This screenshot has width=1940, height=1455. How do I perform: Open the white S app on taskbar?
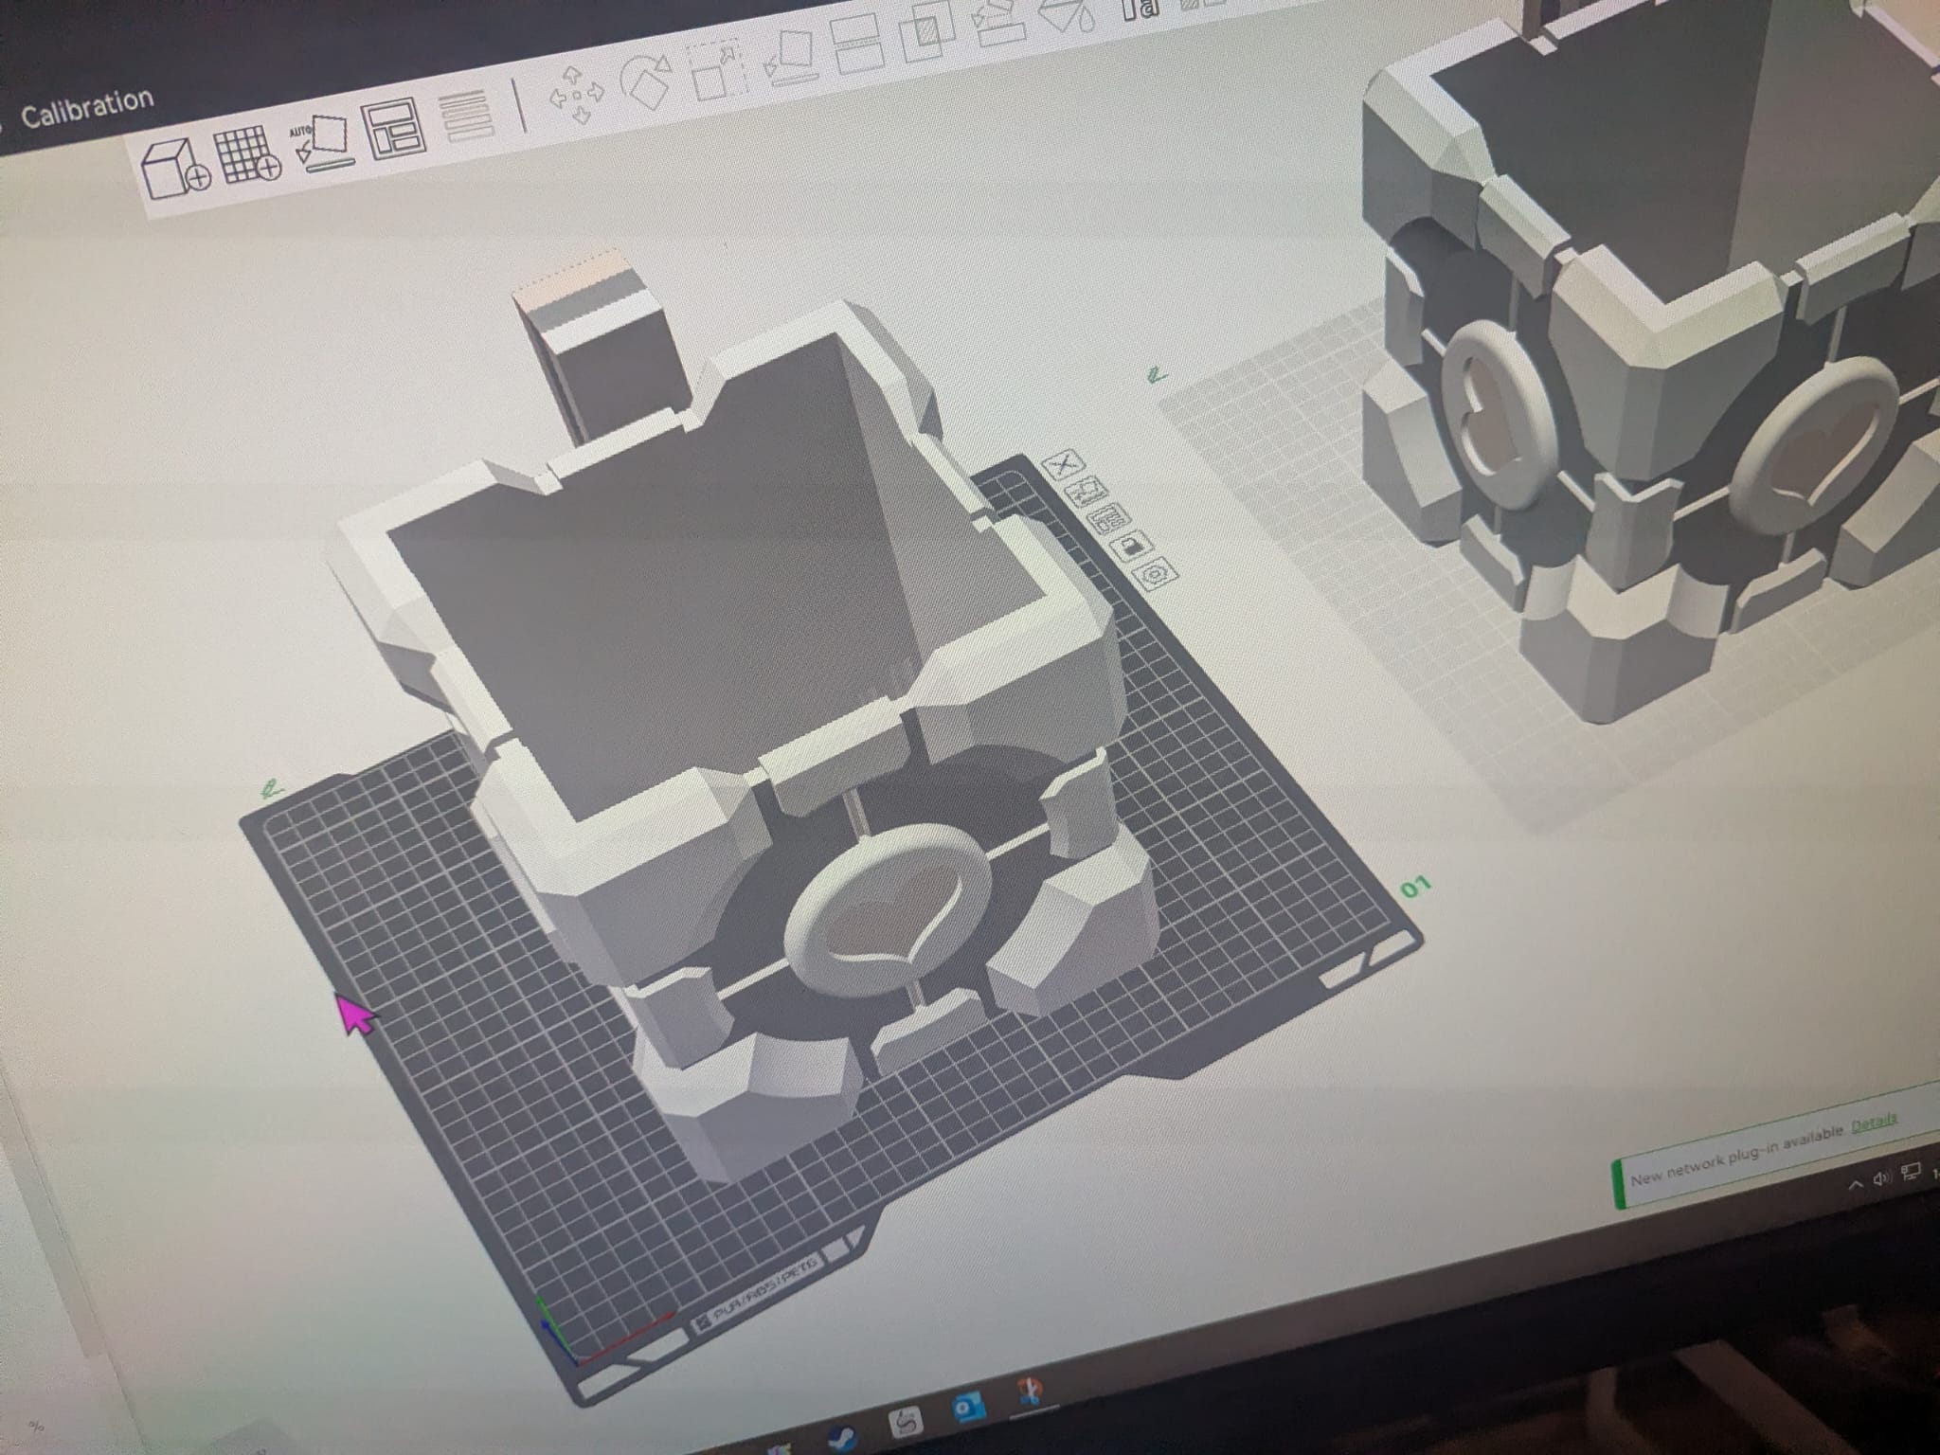click(x=904, y=1423)
